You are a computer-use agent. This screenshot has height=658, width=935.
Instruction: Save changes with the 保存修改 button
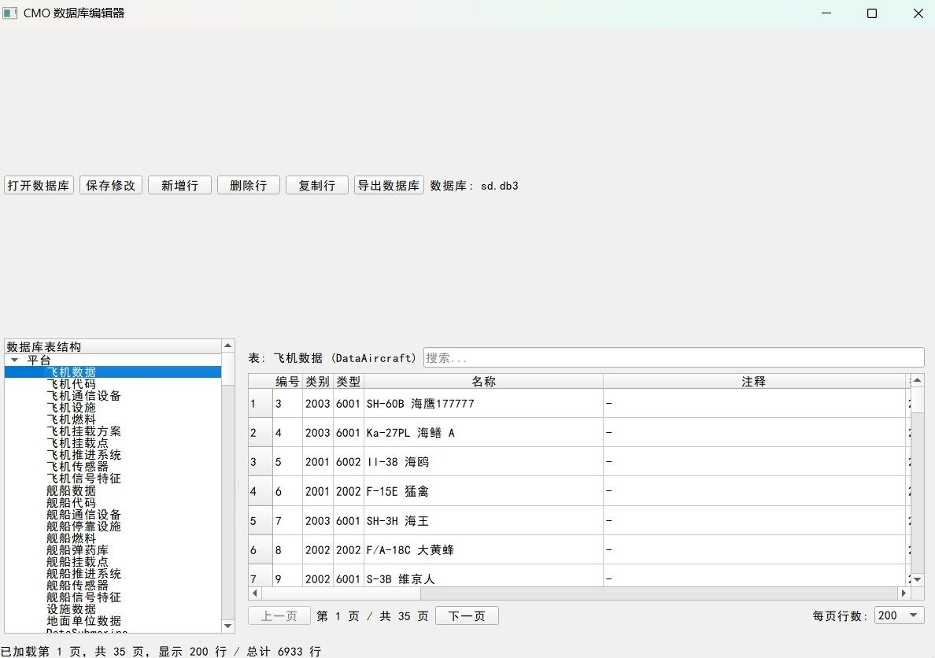coord(111,186)
